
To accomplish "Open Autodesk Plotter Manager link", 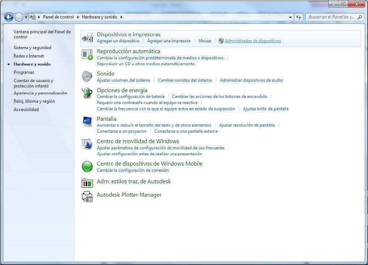I will (x=129, y=195).
